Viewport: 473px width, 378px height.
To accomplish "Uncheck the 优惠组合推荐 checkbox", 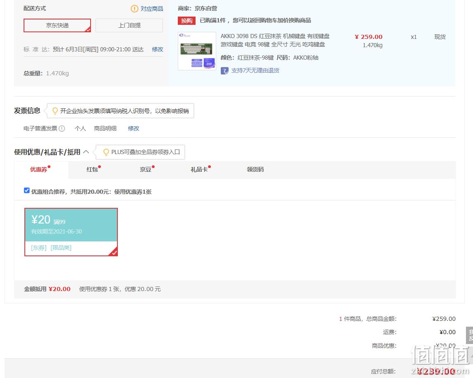I will click(x=26, y=190).
